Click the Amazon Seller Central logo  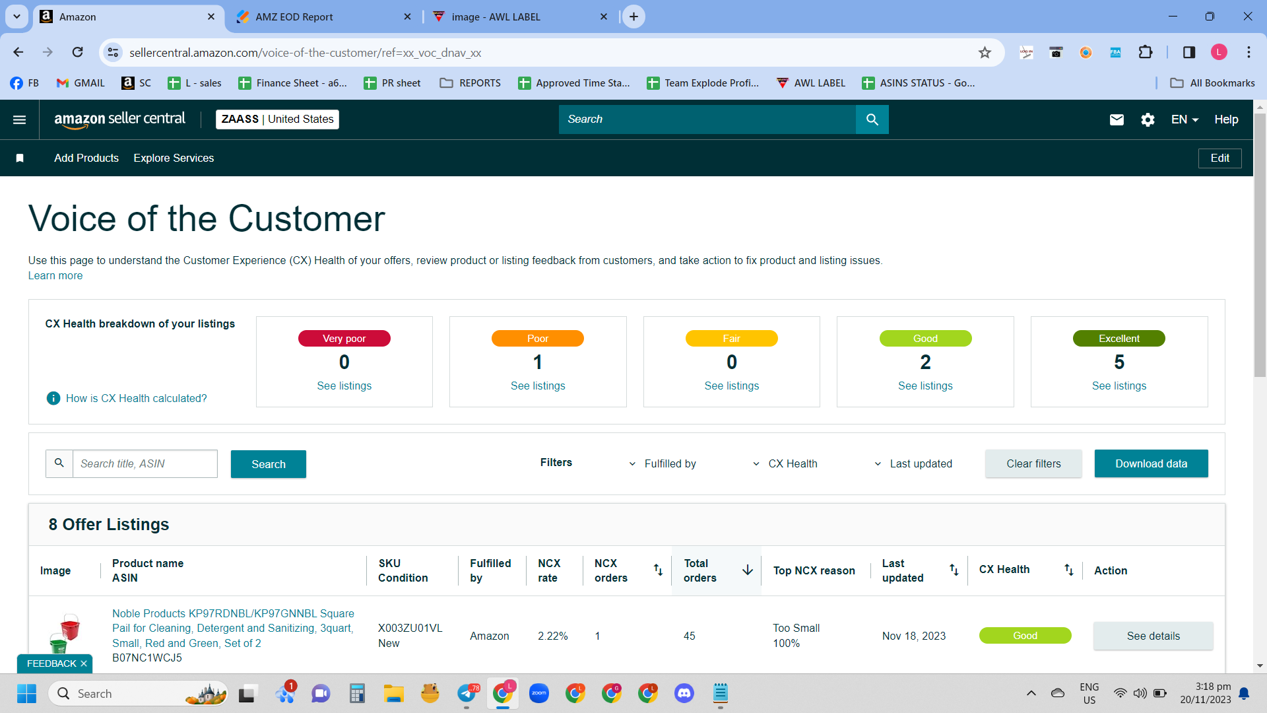tap(120, 119)
